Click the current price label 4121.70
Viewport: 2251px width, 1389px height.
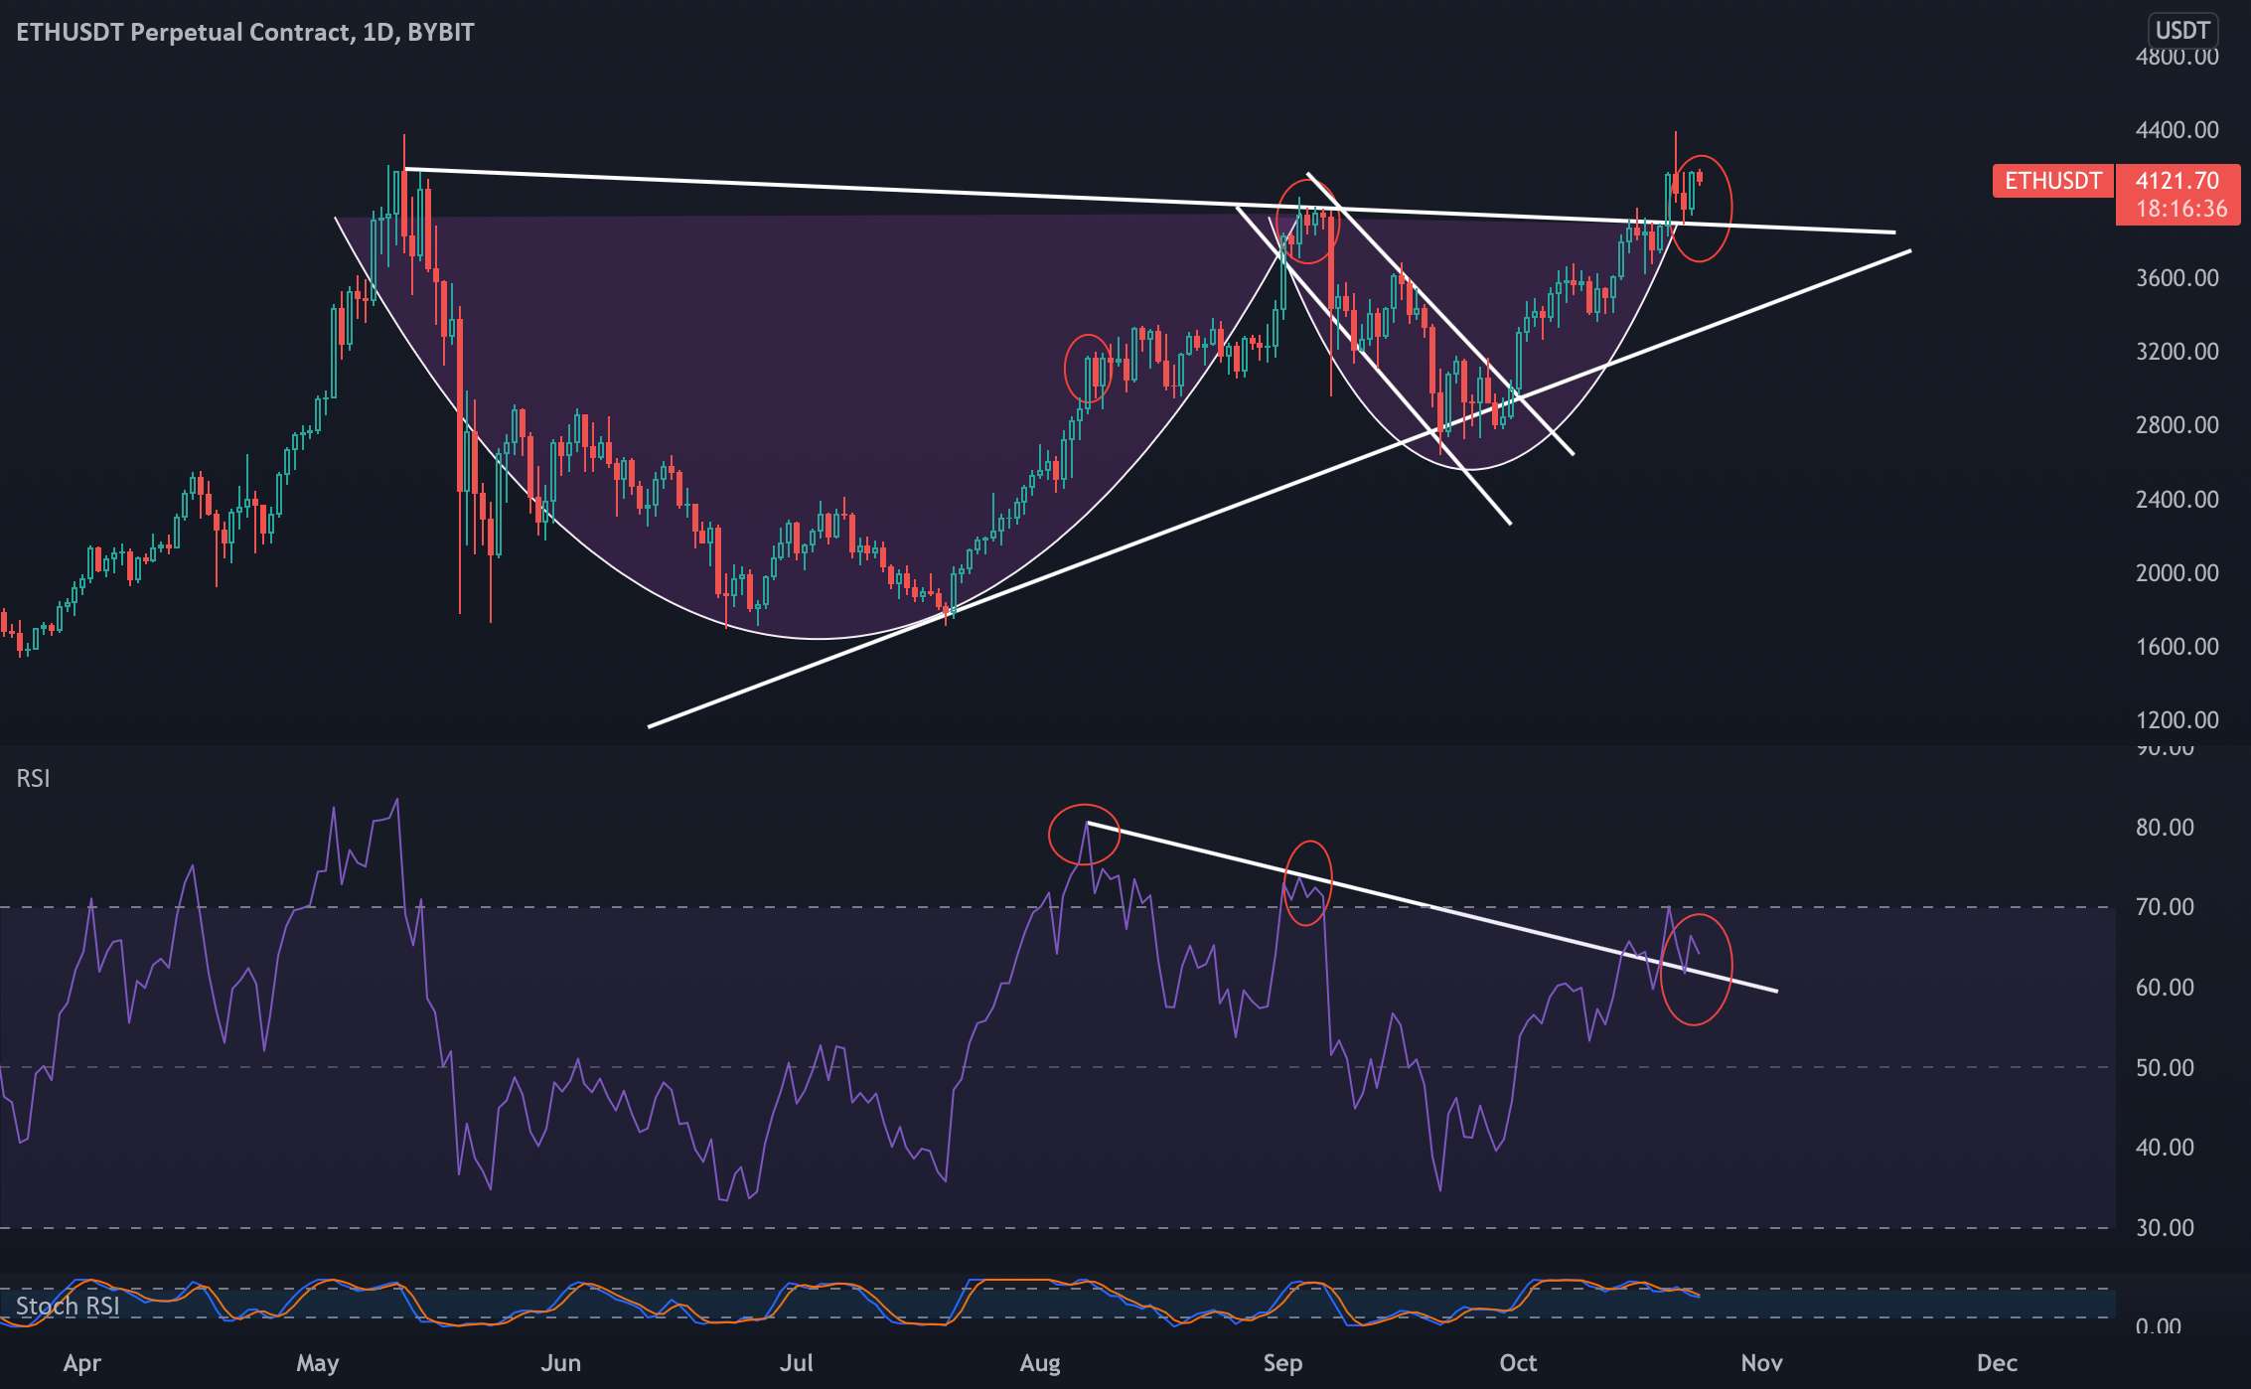2177,181
